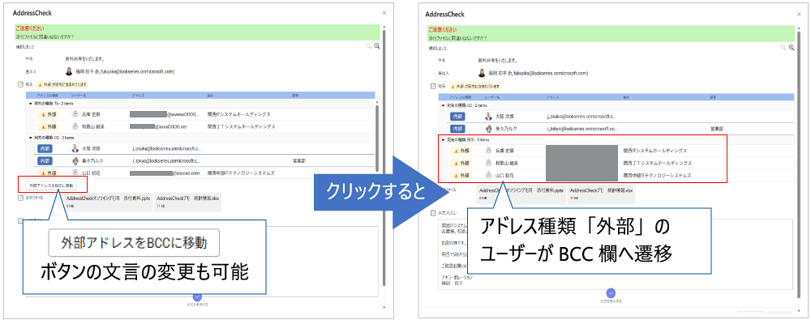Click 外部 warning badge for 兵庫 史郎 in left window

tap(49, 114)
